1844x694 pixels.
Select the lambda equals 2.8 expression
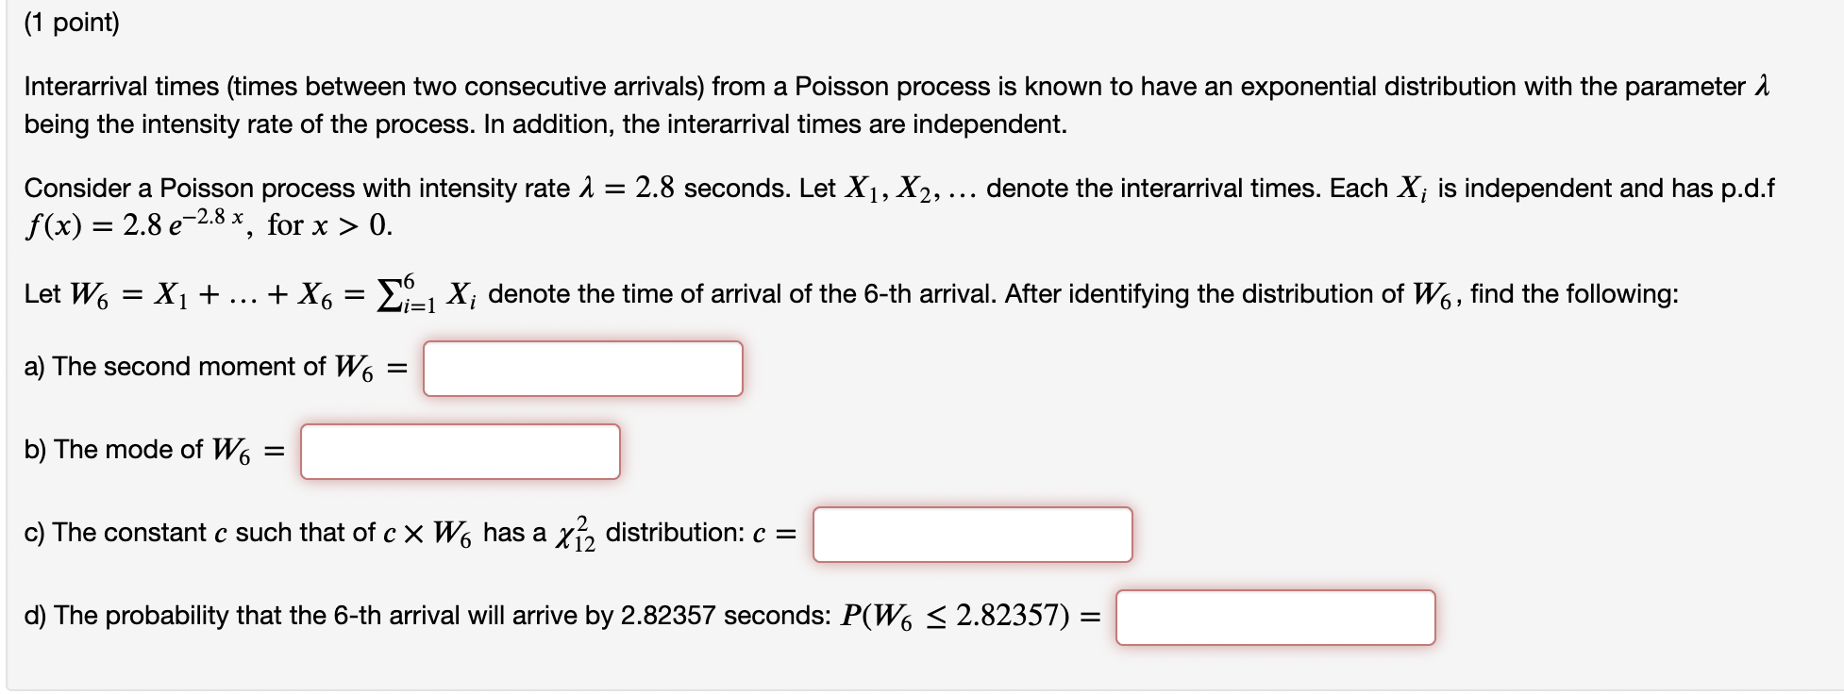[x=629, y=187]
